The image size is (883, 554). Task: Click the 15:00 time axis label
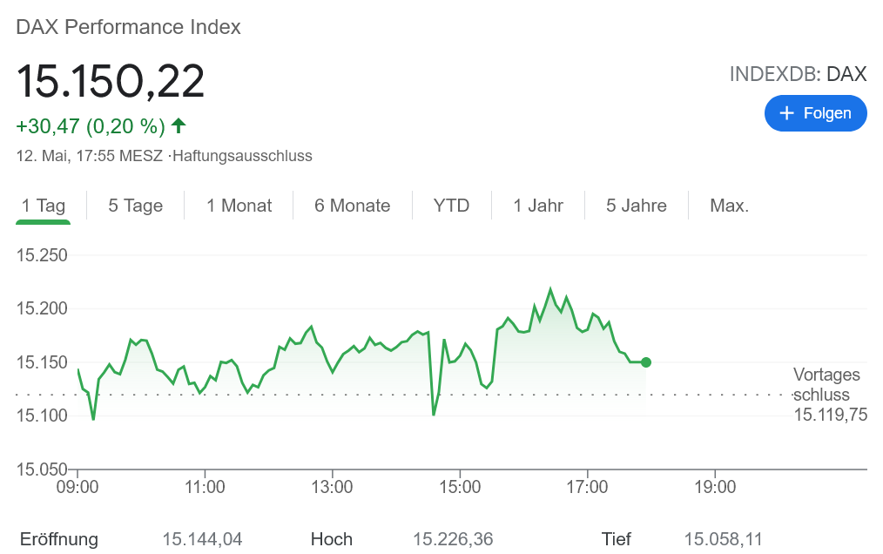(x=461, y=487)
